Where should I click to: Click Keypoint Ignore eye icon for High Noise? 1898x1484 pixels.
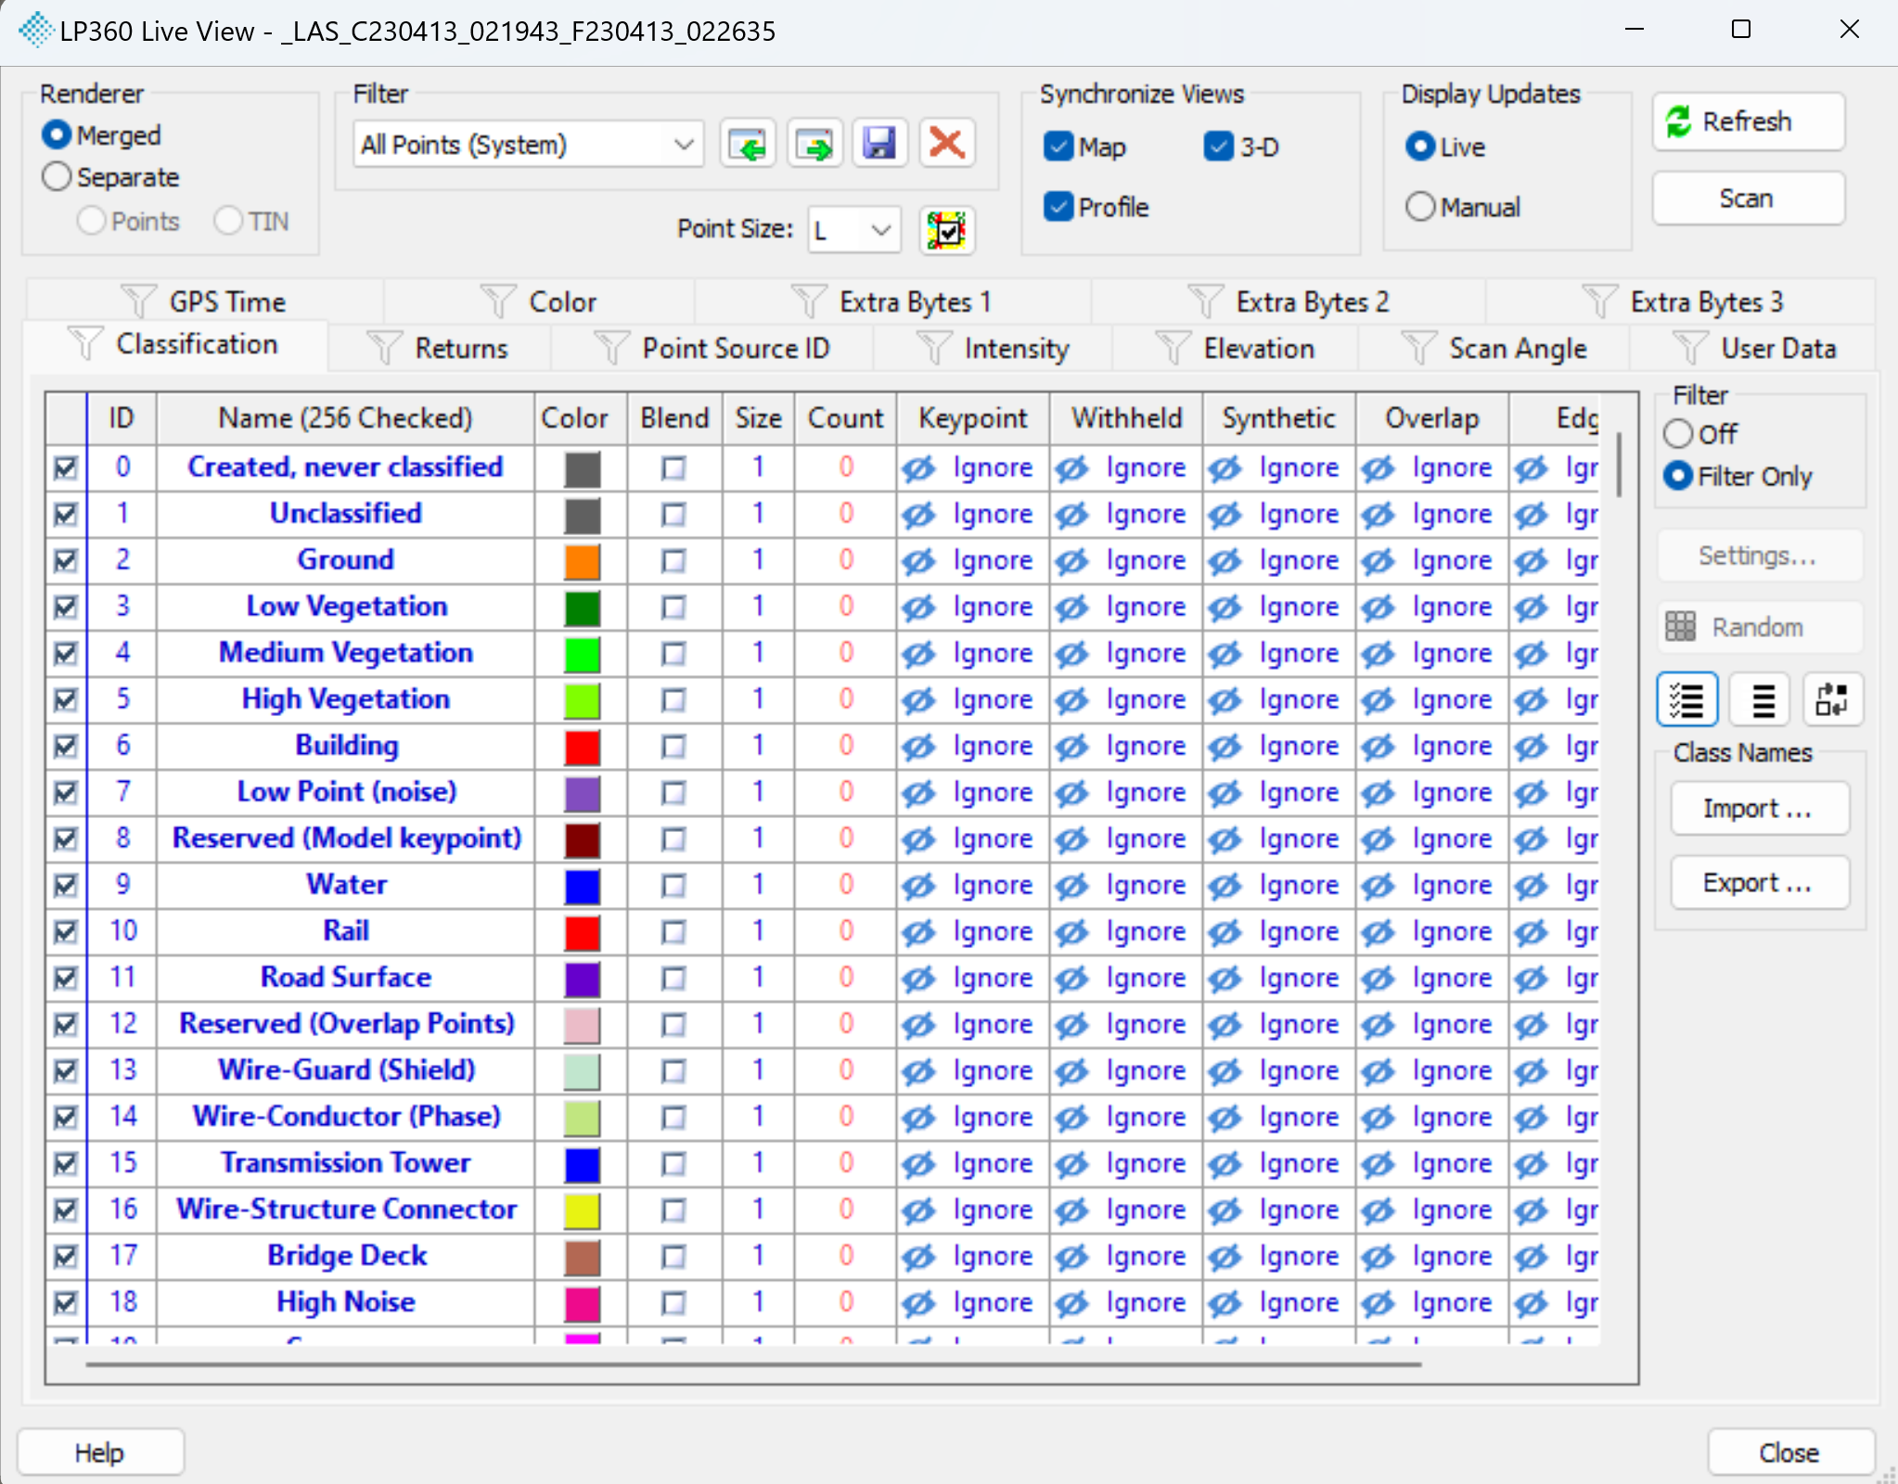point(919,1303)
